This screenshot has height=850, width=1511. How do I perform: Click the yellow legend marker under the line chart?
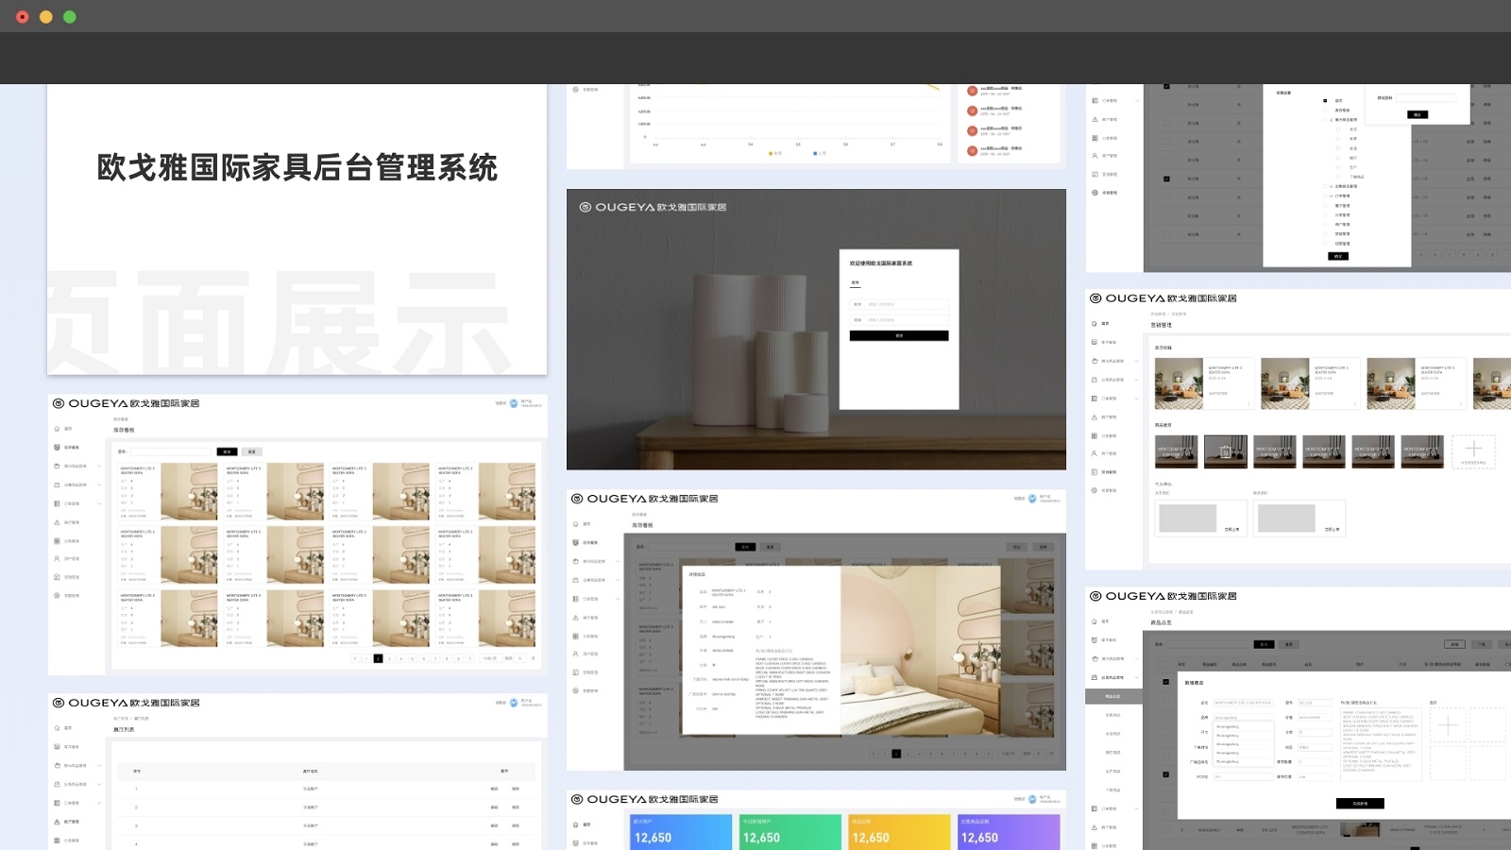coord(771,153)
